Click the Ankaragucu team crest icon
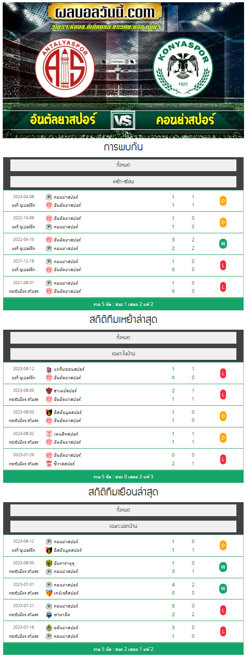This screenshot has height=658, width=249. [49, 563]
